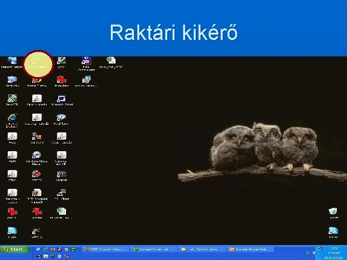Switch to Microsoft Excel taskbar button
347x260 pixels.
click(154, 249)
